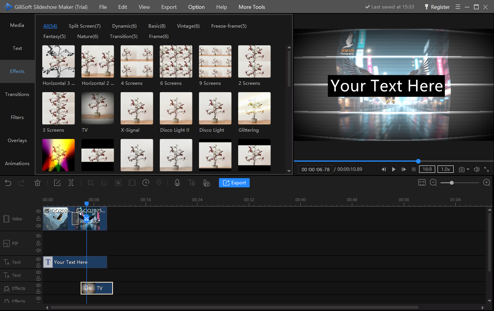Zoom out the timeline with minus magnifier
Image resolution: width=494 pixels, height=311 pixels.
[433, 183]
